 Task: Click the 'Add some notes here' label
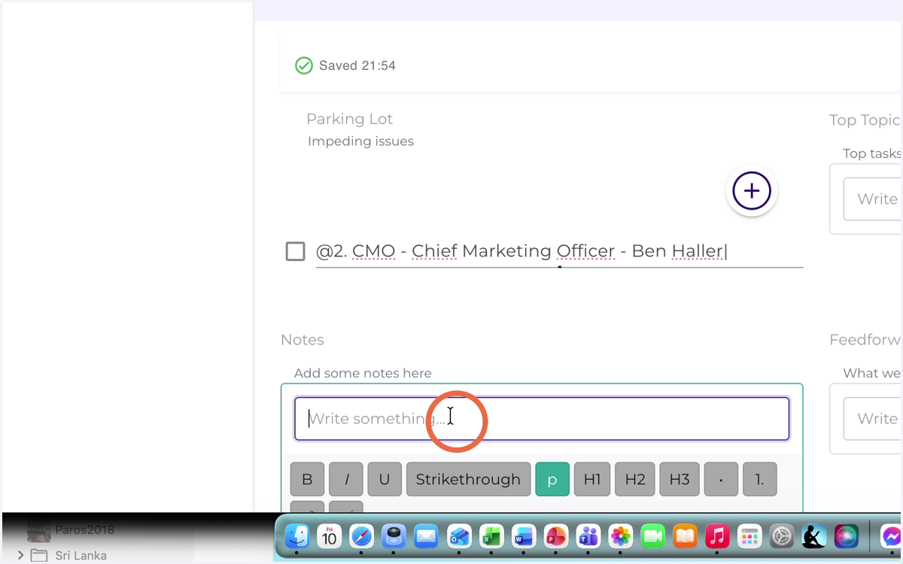pos(363,373)
